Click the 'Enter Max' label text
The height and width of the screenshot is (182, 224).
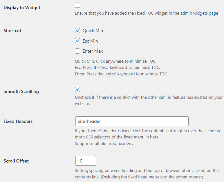pyautogui.click(x=93, y=51)
